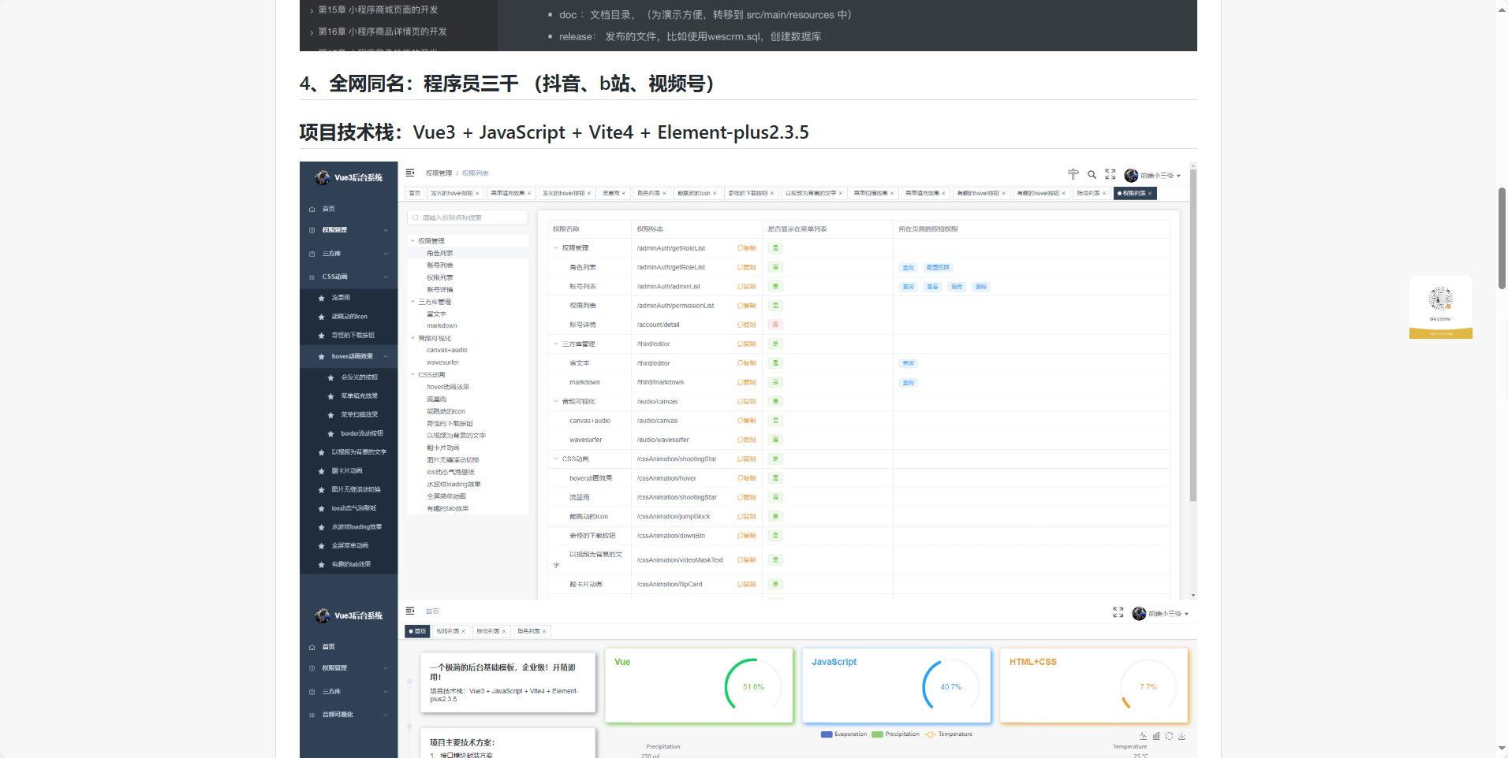1508x758 pixels.
Task: Click the signpost guide icon in the header
Action: click(x=1073, y=174)
